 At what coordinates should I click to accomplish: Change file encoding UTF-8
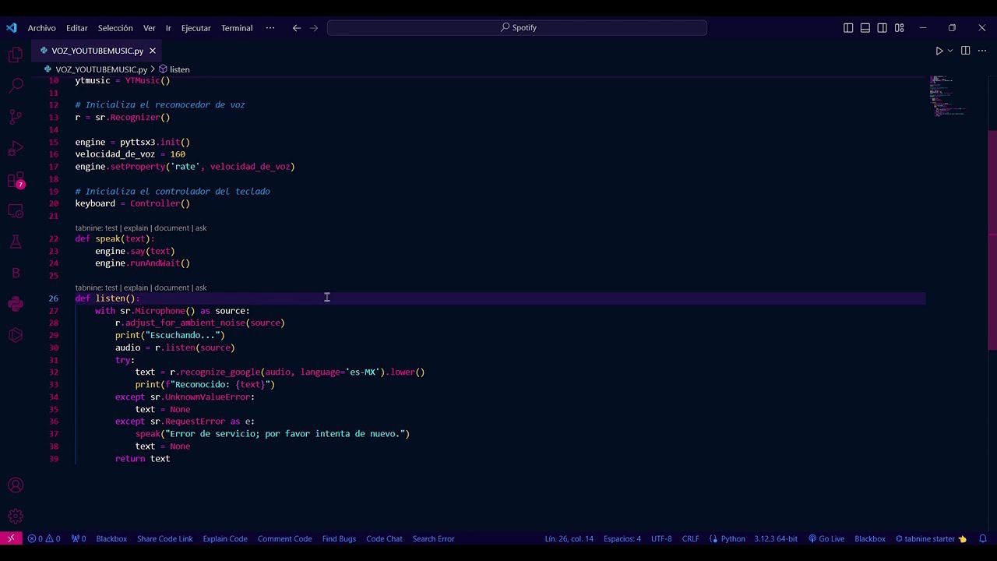(x=661, y=538)
